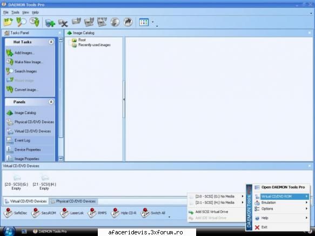
Task: Switch to Physical CD/DVD Devices tab
Action: click(x=73, y=201)
